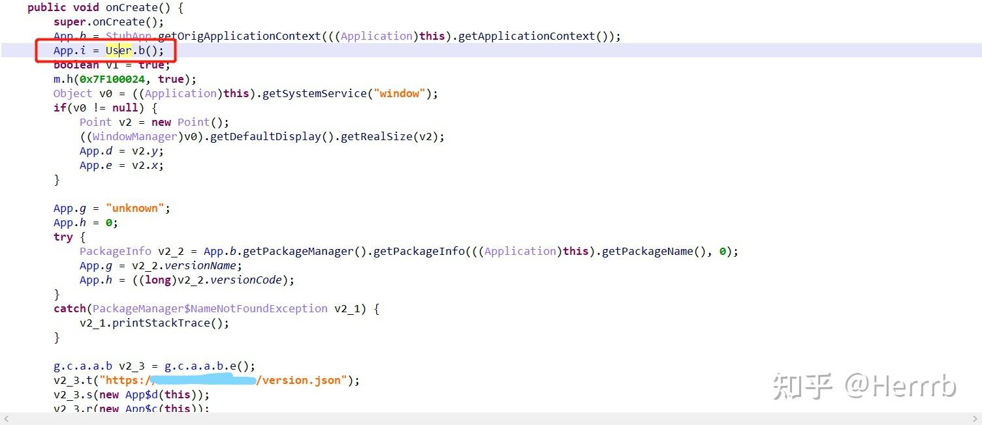982x425 pixels.
Task: Click 'App.h = 0;' line
Action: 86,223
